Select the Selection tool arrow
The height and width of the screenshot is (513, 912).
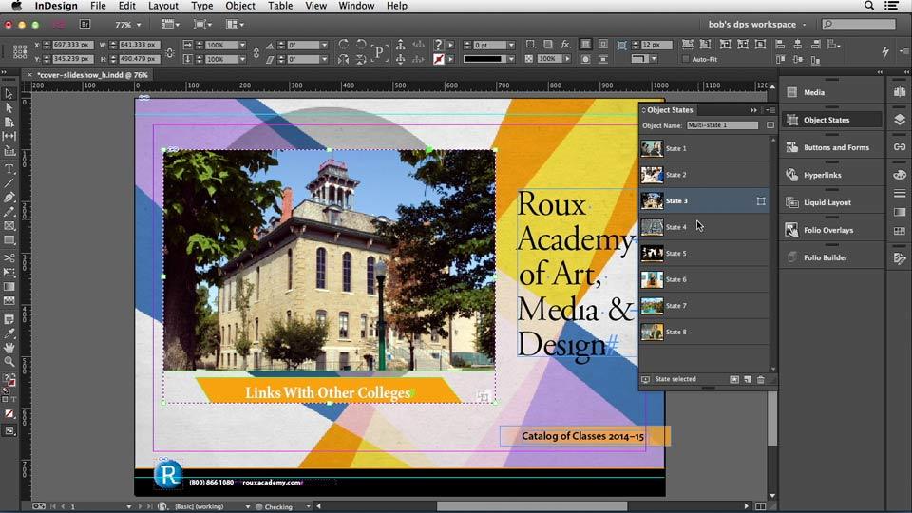(x=9, y=94)
